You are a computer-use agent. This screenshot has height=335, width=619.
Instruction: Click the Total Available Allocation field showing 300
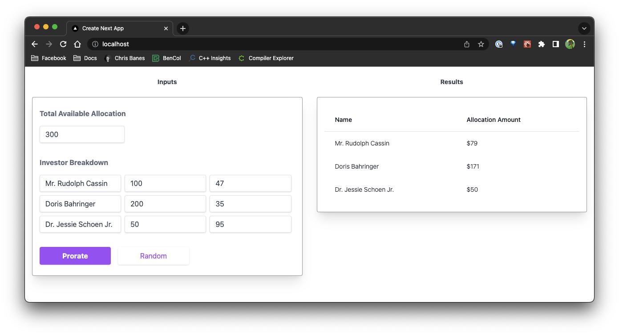[82, 134]
